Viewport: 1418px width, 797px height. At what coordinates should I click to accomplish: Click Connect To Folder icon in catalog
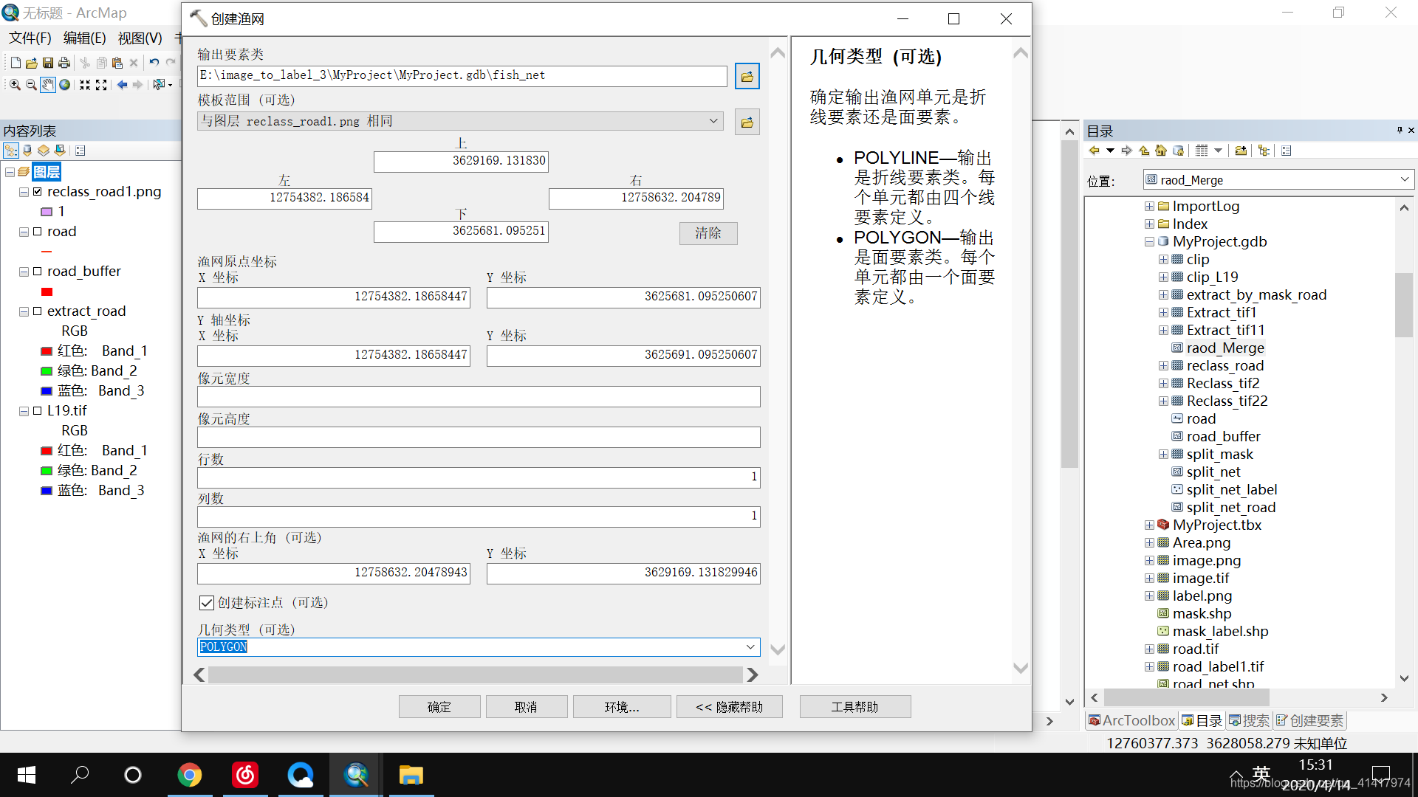(1241, 151)
